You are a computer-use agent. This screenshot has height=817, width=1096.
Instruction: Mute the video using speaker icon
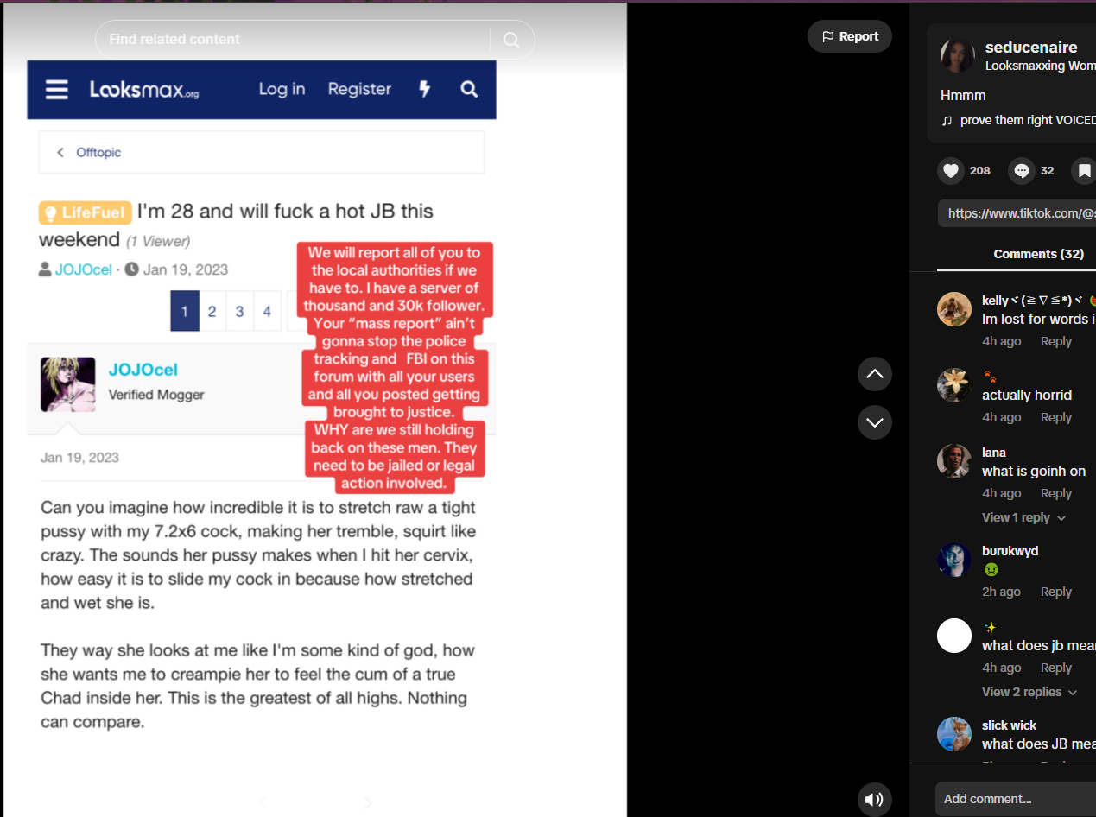click(x=875, y=800)
